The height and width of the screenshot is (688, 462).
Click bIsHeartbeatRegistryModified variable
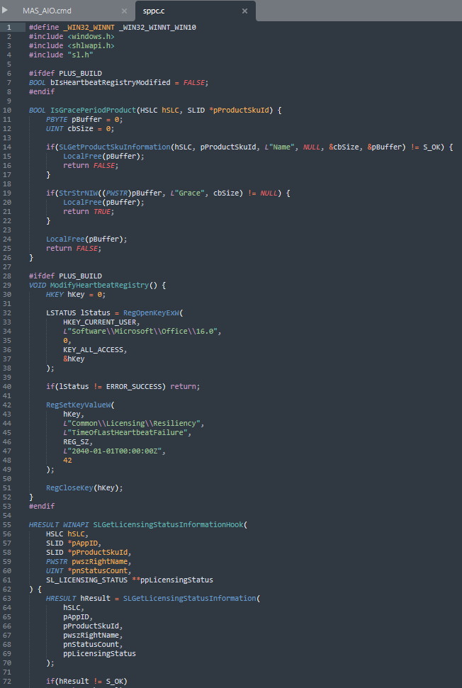pos(110,82)
